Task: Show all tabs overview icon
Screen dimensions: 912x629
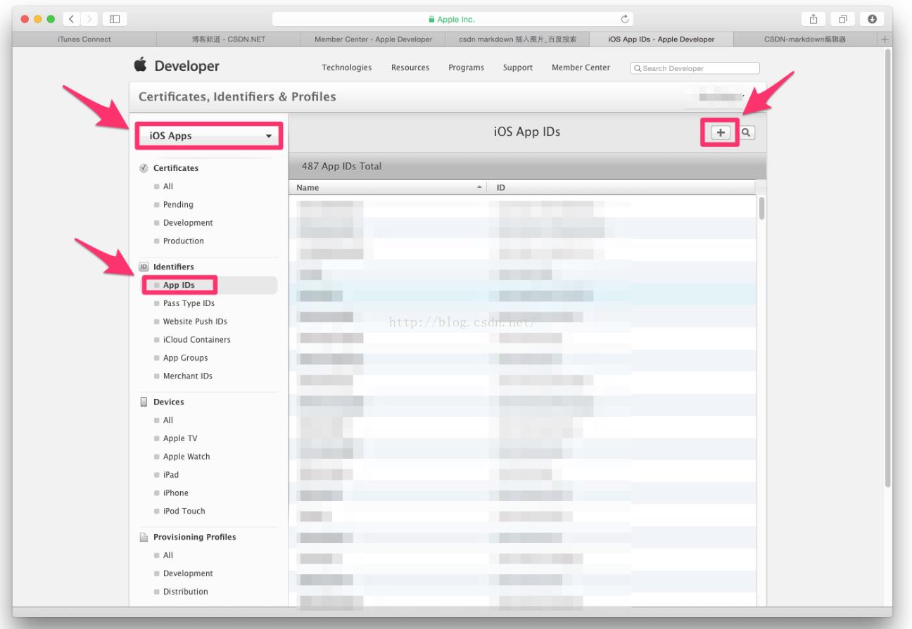Action: (x=842, y=19)
